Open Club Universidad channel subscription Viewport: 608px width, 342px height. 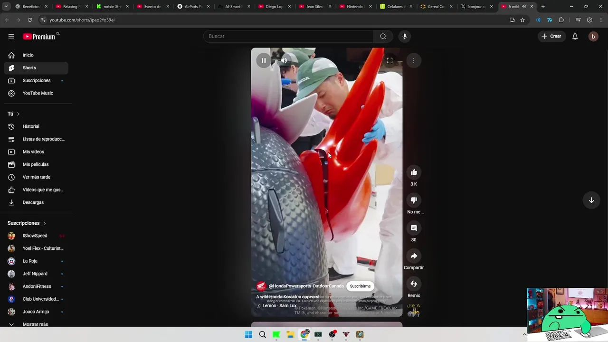[x=36, y=299]
